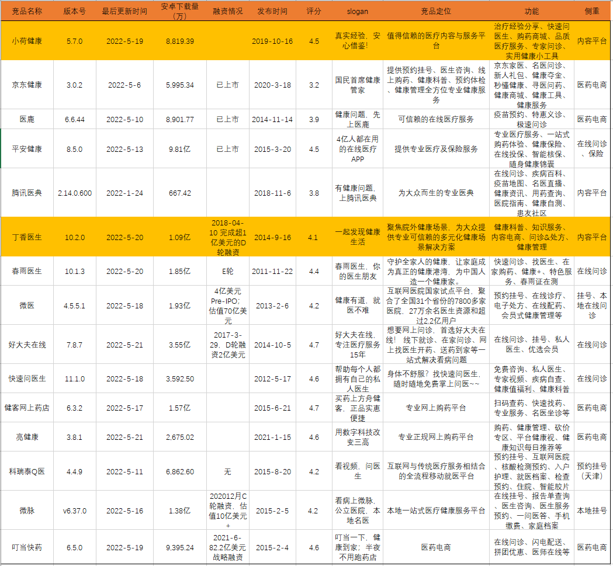Click the 小荷健康 name cell

[27, 41]
